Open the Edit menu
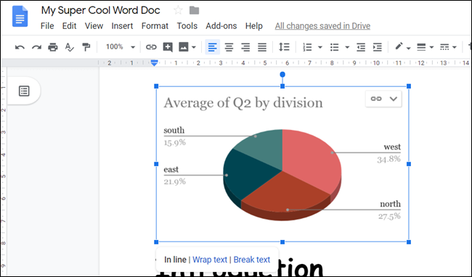The image size is (472, 277). [69, 26]
